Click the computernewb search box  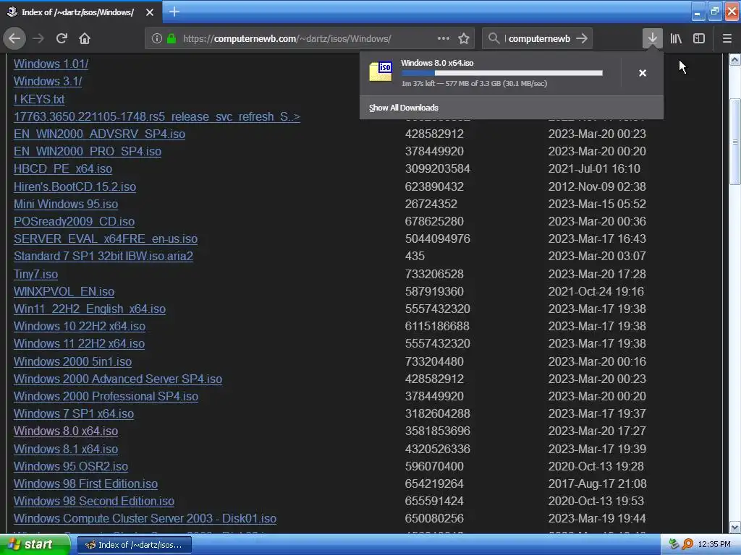pyautogui.click(x=539, y=39)
